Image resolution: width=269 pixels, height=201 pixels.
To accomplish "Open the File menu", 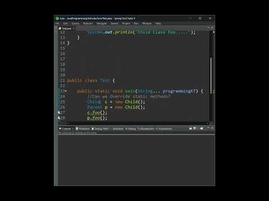I will [x=57, y=23].
